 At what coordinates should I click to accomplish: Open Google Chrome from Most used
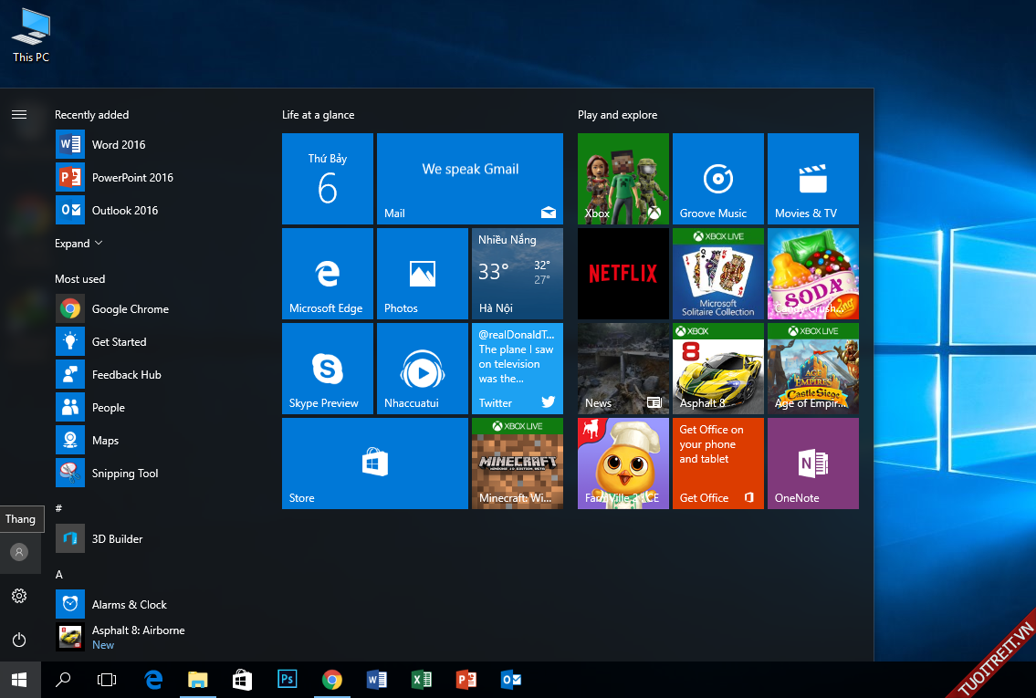click(x=130, y=309)
